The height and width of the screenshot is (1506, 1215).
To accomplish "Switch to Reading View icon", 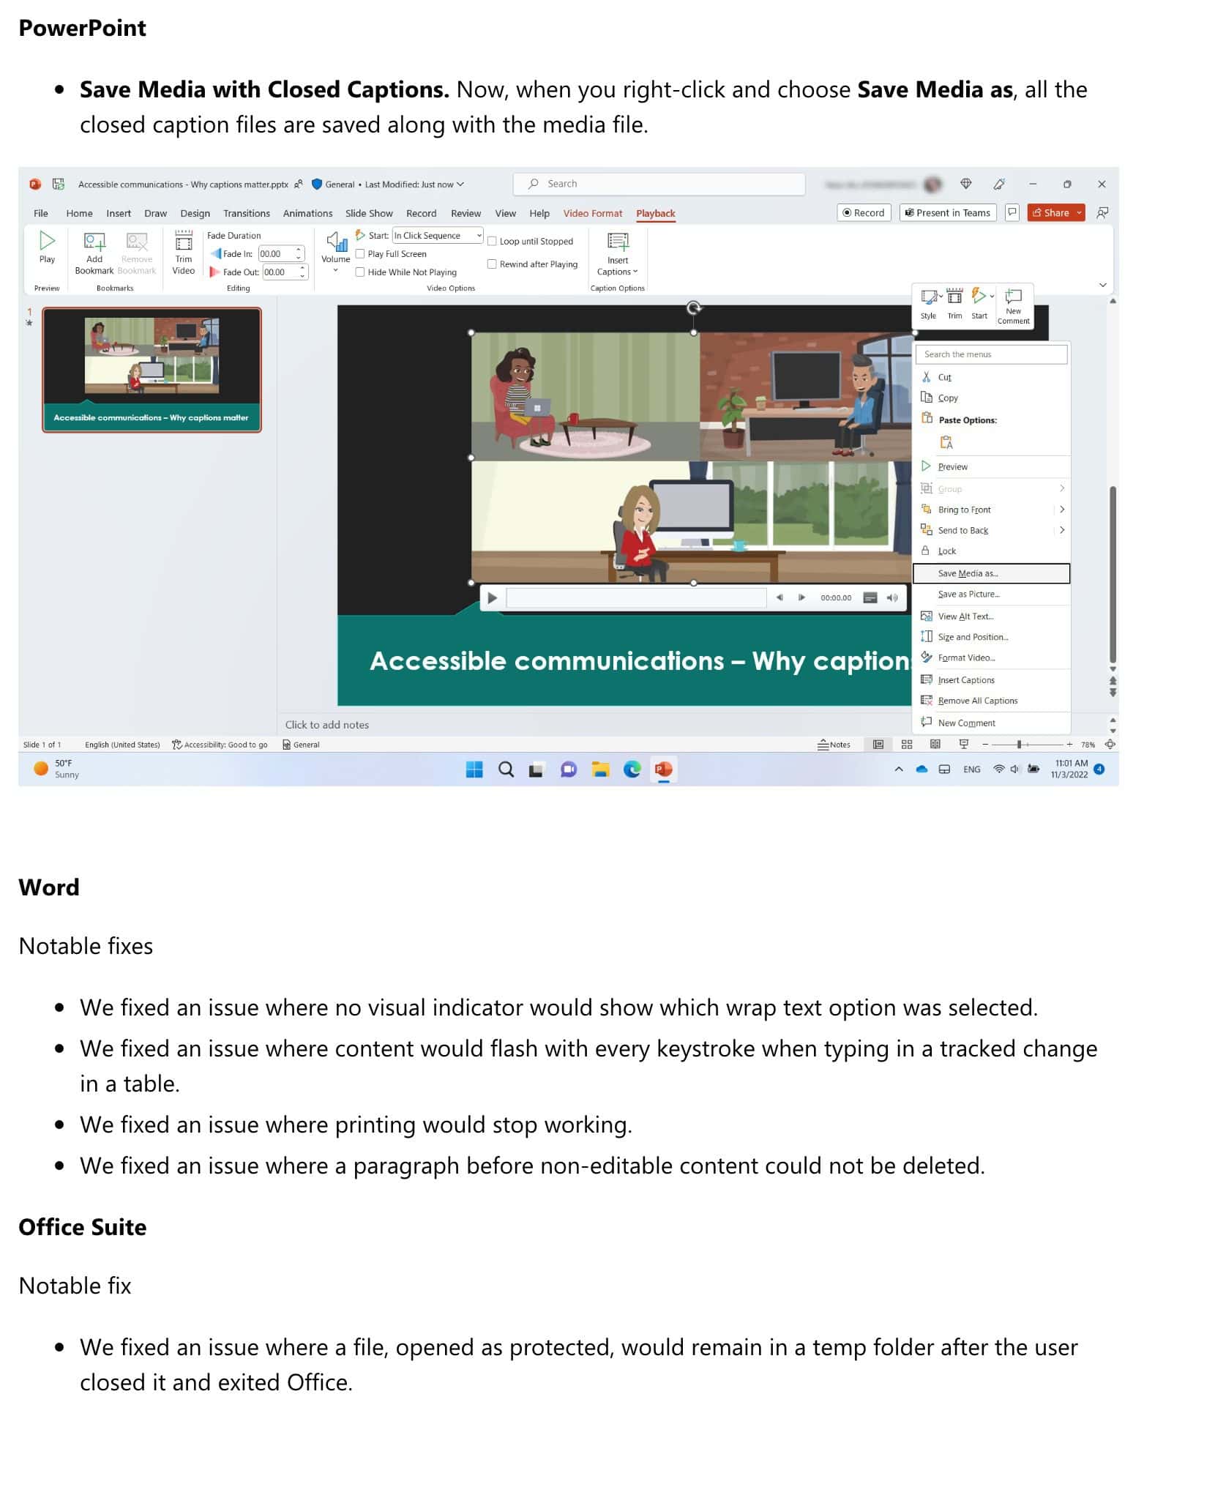I will tap(935, 745).
